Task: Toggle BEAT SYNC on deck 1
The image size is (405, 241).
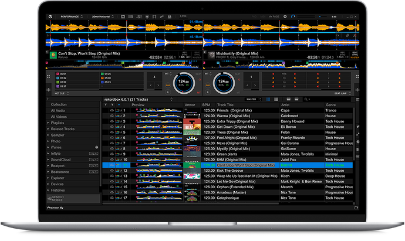Action: click(197, 55)
